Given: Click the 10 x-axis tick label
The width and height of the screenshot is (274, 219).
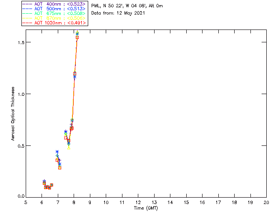Looking at the screenshot, I should [x=106, y=202].
